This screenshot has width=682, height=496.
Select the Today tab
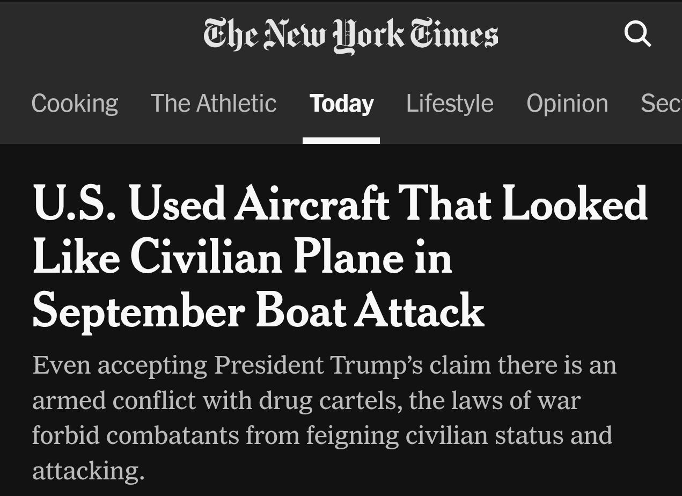(x=341, y=103)
